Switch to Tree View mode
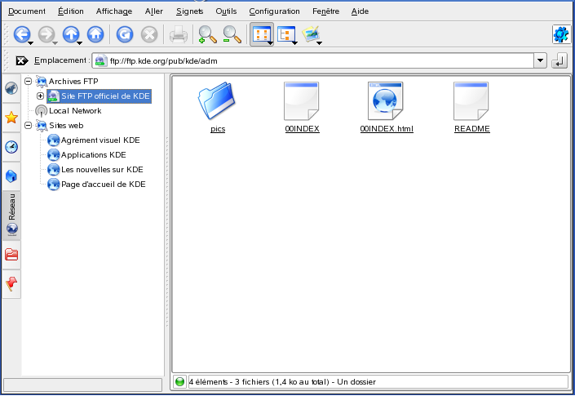 (285, 34)
